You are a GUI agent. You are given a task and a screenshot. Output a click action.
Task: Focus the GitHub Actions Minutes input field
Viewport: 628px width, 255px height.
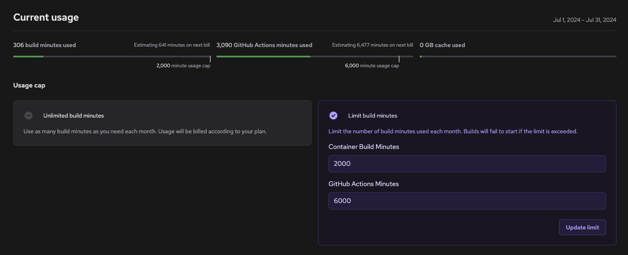click(467, 201)
